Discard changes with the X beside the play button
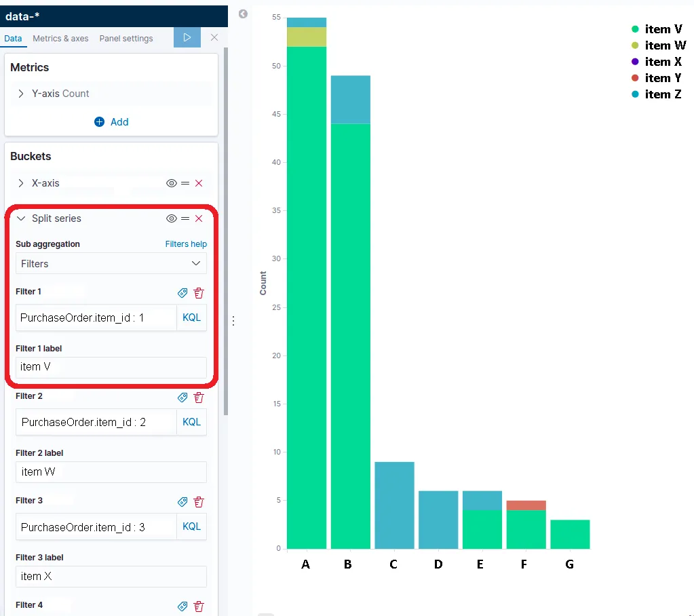This screenshot has width=694, height=616. tap(214, 37)
